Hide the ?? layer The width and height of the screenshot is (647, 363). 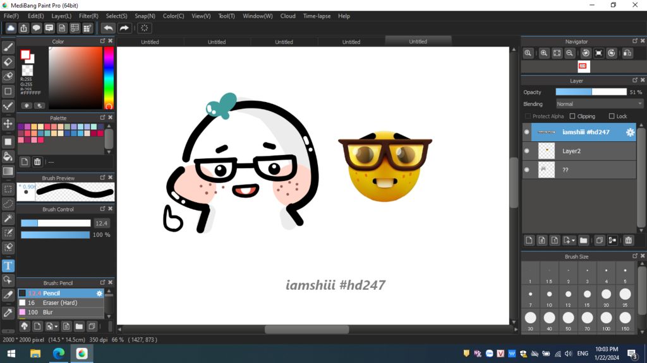point(526,170)
